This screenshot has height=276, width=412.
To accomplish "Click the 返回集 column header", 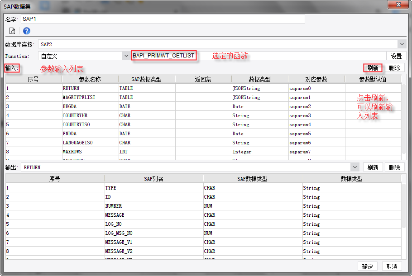I will coord(203,79).
